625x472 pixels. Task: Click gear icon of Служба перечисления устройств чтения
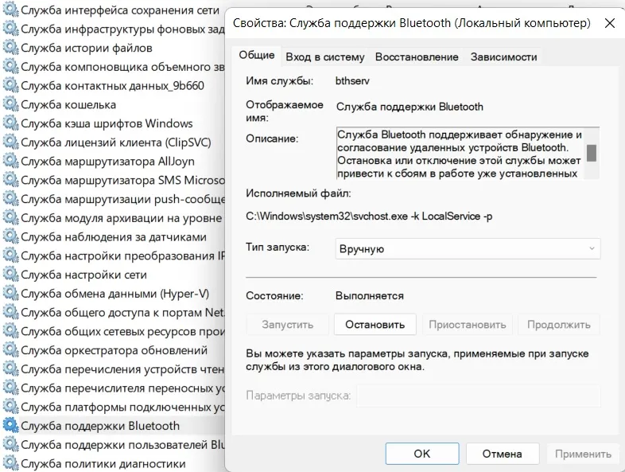click(x=11, y=369)
